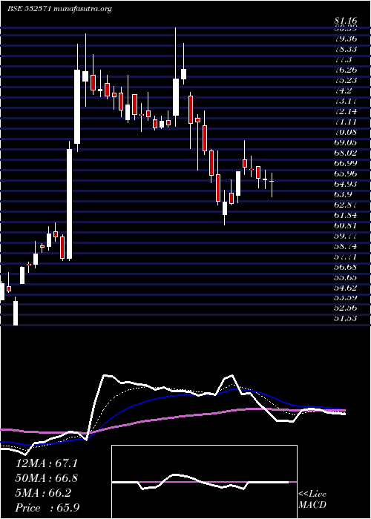The image size is (371, 519).
Task: Click the 78.33 price label
Action: tap(346, 49)
